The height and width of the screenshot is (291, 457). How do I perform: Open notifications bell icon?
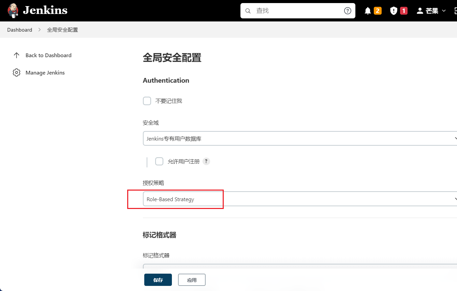click(x=368, y=11)
